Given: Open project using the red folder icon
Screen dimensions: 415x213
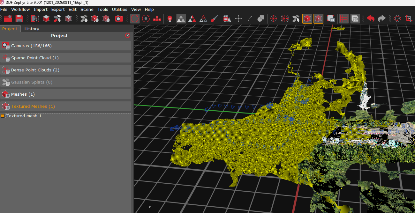Looking at the screenshot, I should coord(8,18).
